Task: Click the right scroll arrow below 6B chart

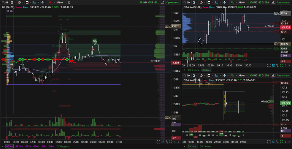Action: click(179, 142)
